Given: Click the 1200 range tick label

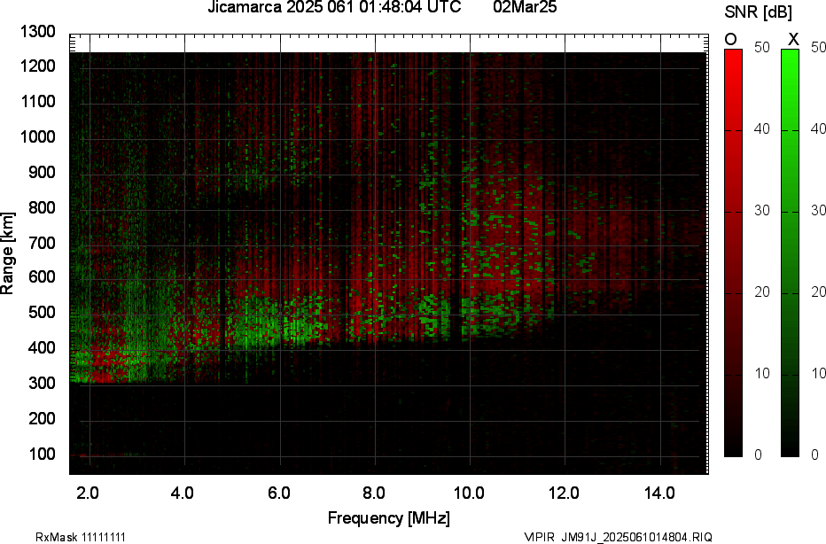Looking at the screenshot, I should (x=37, y=66).
